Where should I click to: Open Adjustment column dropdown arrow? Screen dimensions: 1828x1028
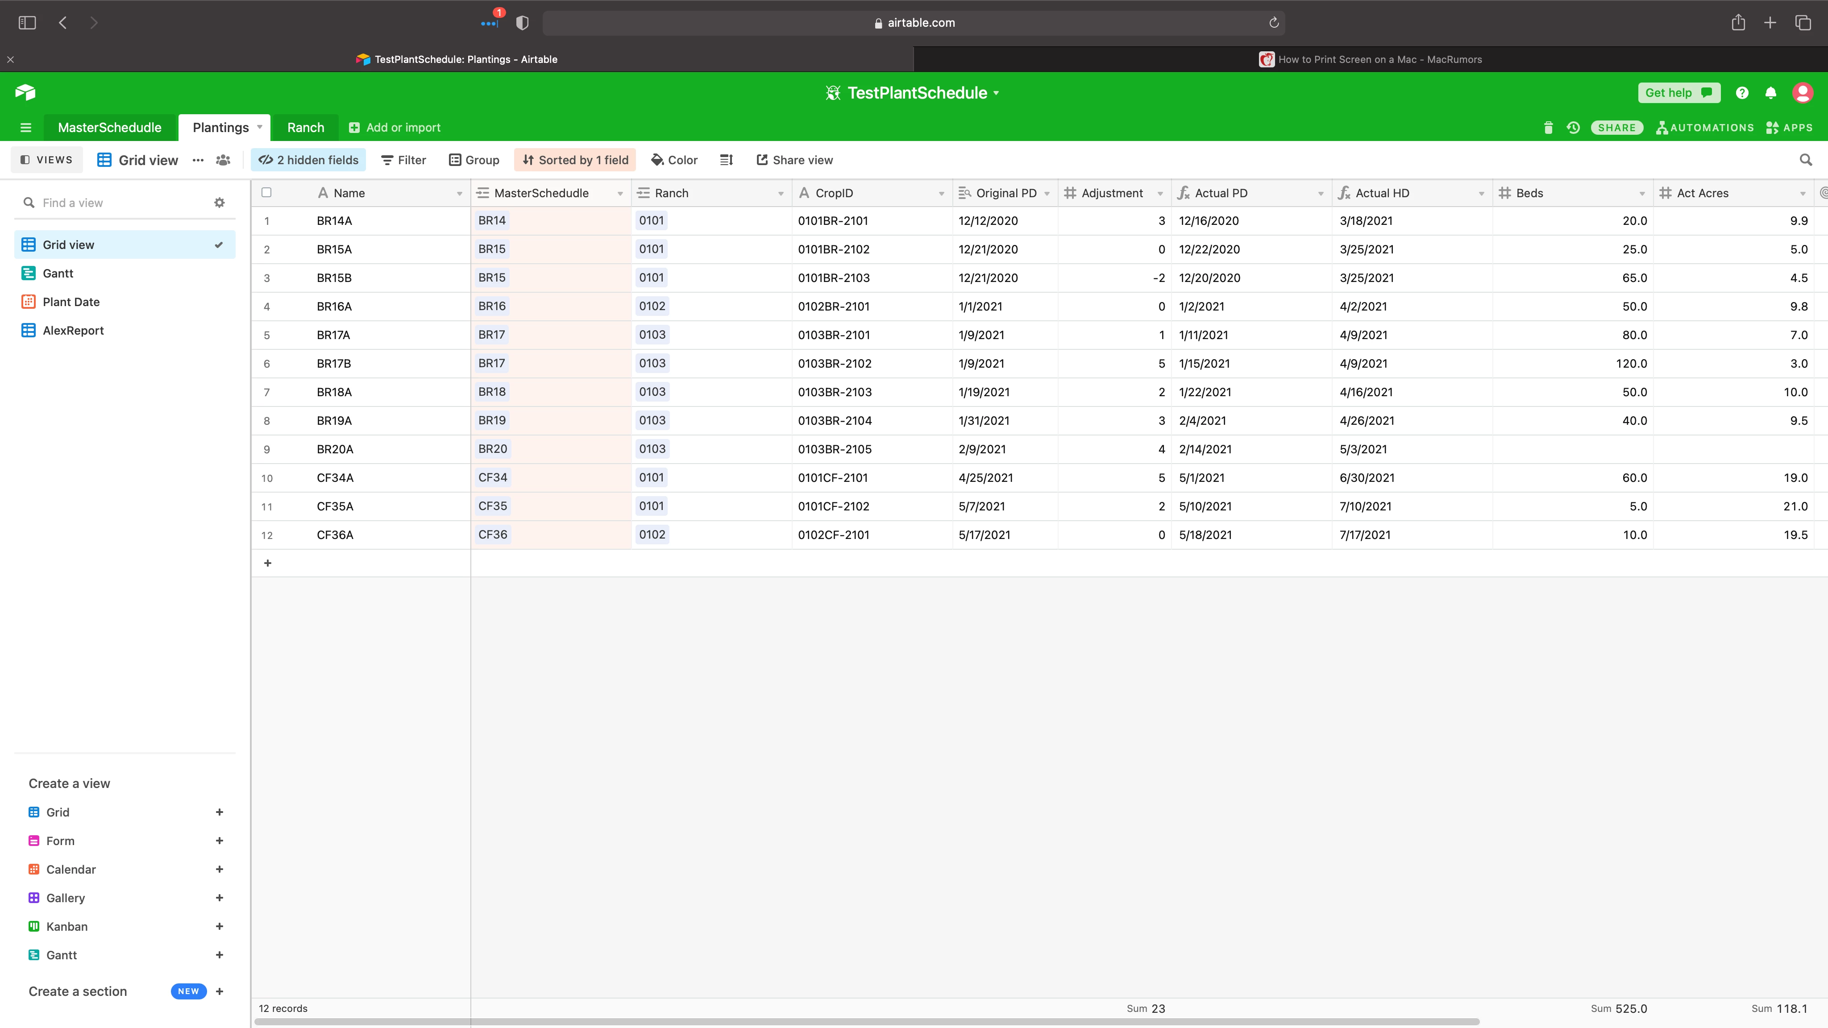[x=1160, y=194]
